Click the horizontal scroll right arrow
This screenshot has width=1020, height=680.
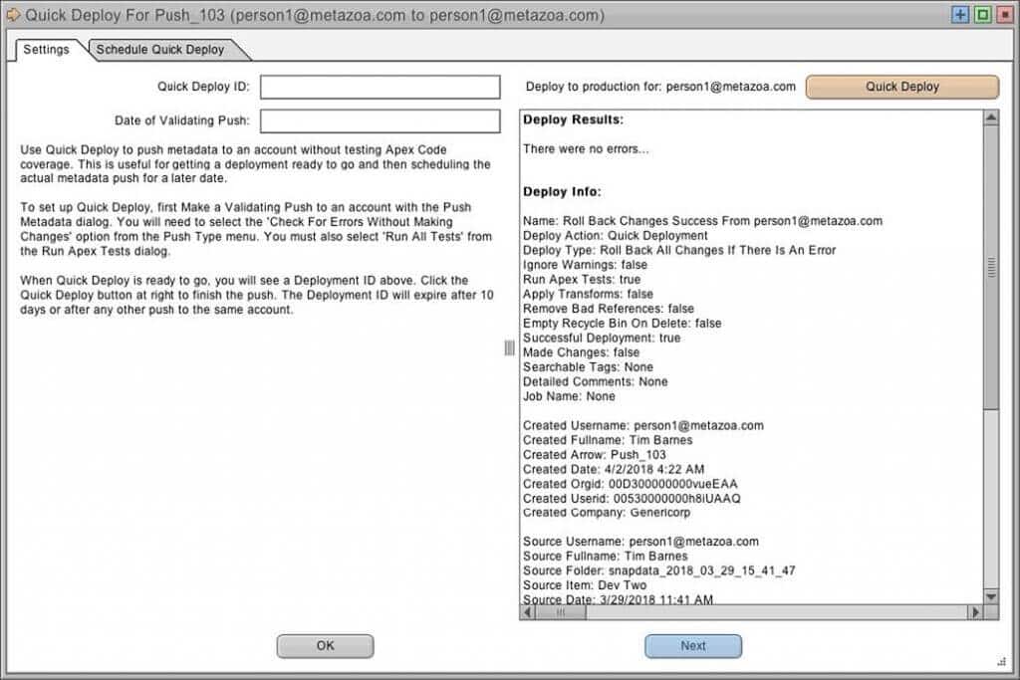(975, 611)
